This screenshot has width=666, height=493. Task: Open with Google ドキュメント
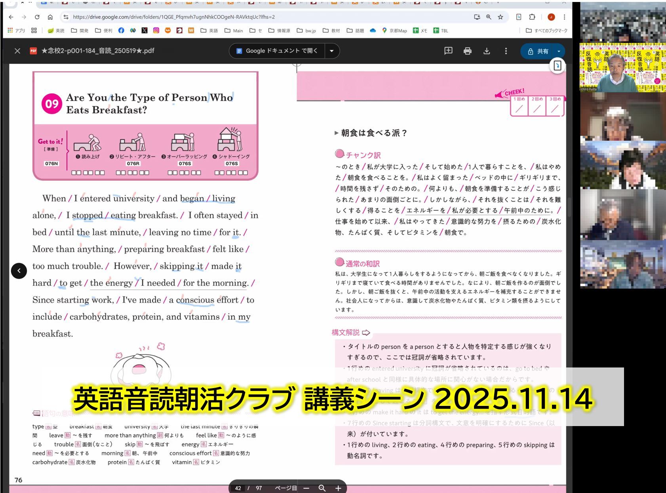(277, 51)
